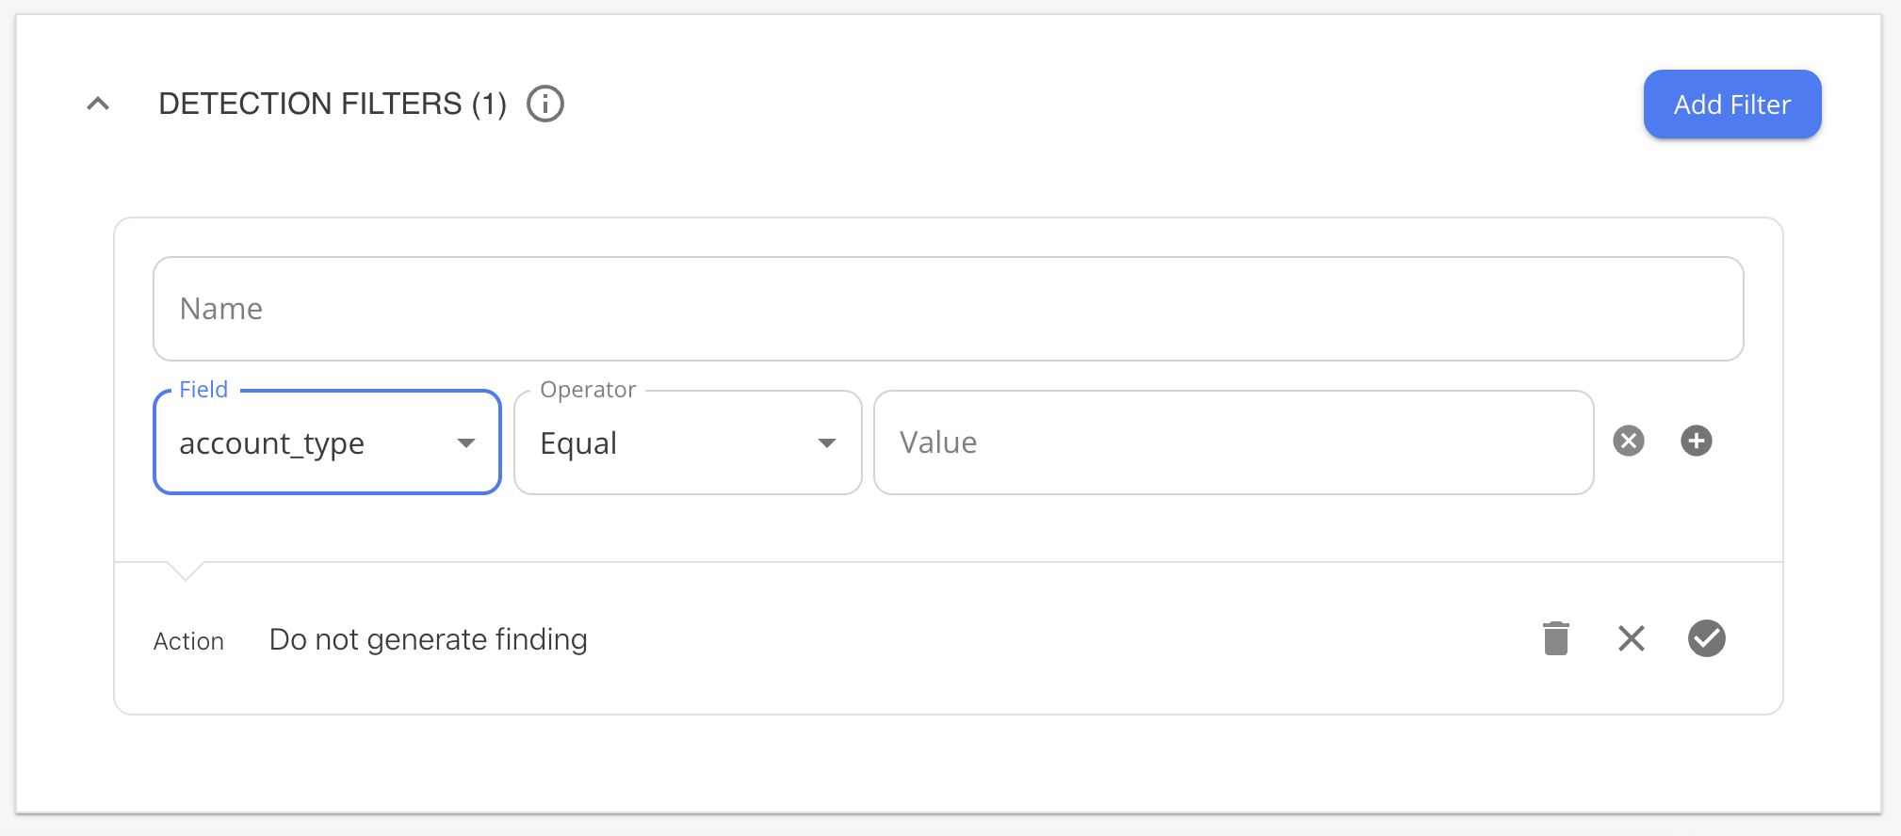This screenshot has height=836, width=1901.
Task: Remove the condition with circled X icon
Action: (x=1629, y=441)
